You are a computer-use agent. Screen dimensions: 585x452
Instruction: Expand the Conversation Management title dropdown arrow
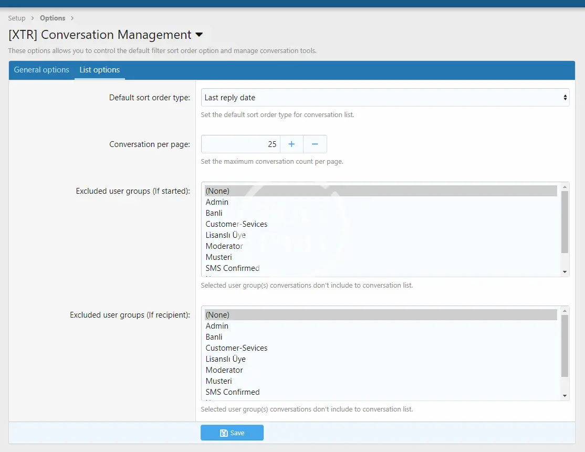pos(199,35)
